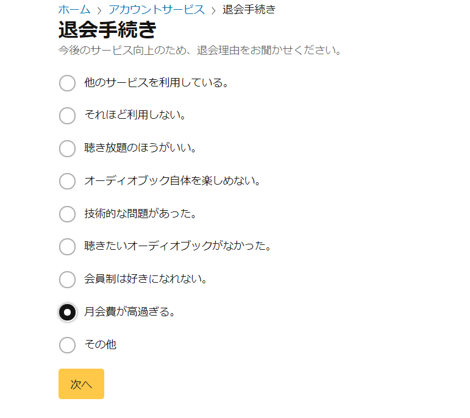Click the 退会手続き breadcrumb text
The height and width of the screenshot is (418, 470).
pyautogui.click(x=249, y=9)
